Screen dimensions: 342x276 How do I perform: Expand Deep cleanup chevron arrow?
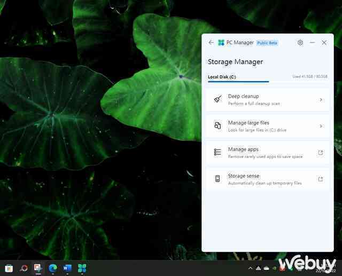321,100
